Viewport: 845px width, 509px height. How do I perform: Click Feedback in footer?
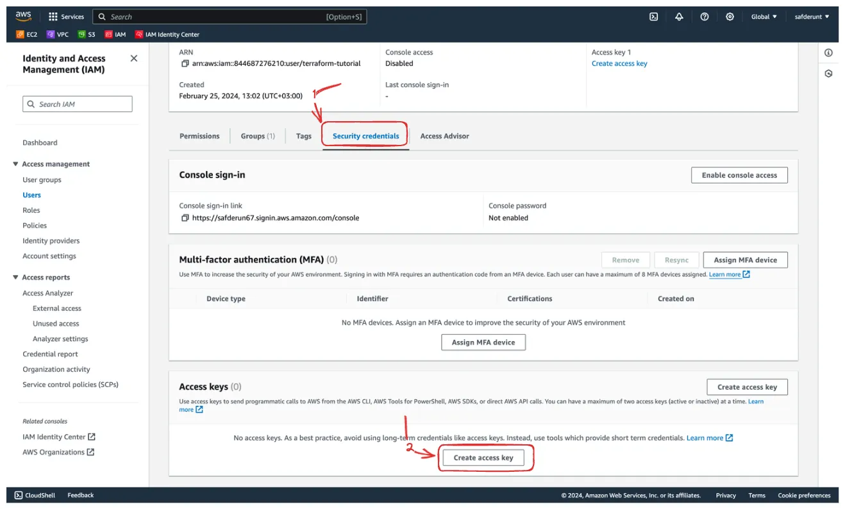[x=81, y=495]
